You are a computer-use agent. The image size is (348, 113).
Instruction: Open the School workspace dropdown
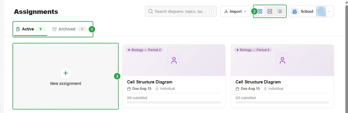[x=311, y=11]
